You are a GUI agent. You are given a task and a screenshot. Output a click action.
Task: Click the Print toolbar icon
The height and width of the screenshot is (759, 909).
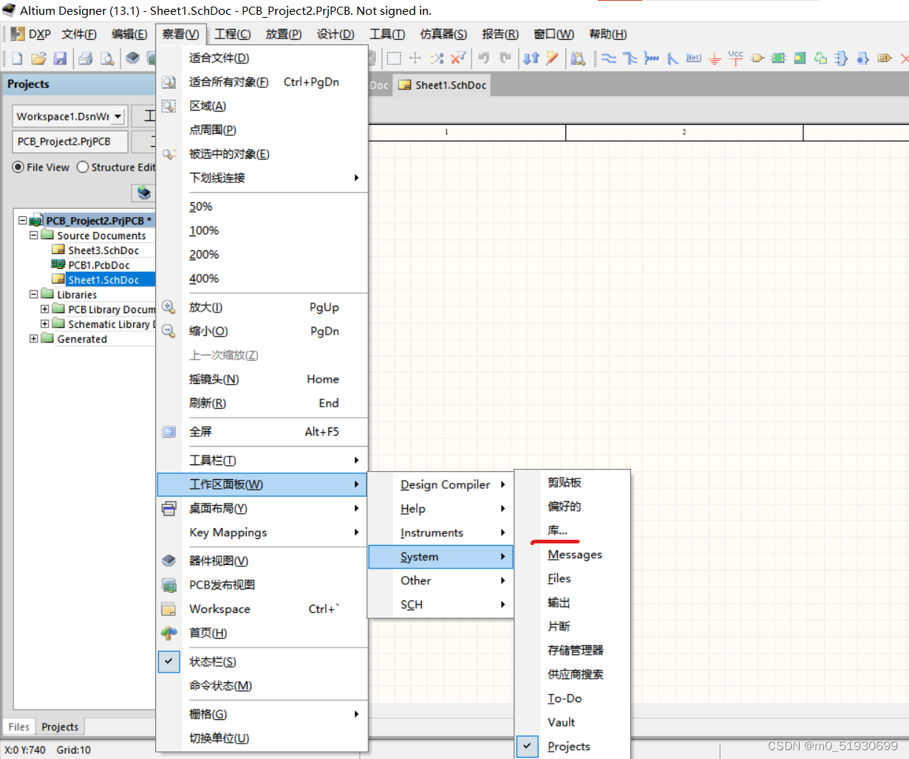click(86, 58)
